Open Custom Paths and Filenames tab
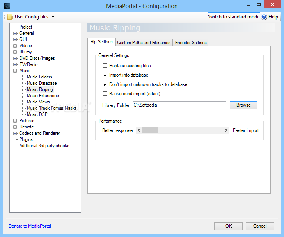This screenshot has width=284, height=237. pos(144,43)
